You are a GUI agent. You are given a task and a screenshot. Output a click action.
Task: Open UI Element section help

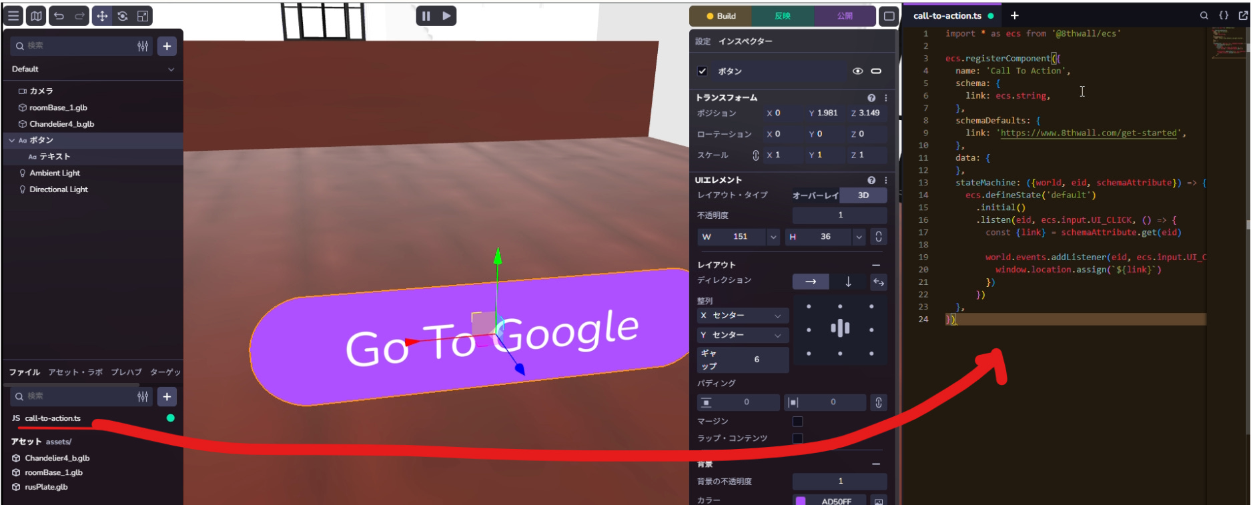click(871, 180)
